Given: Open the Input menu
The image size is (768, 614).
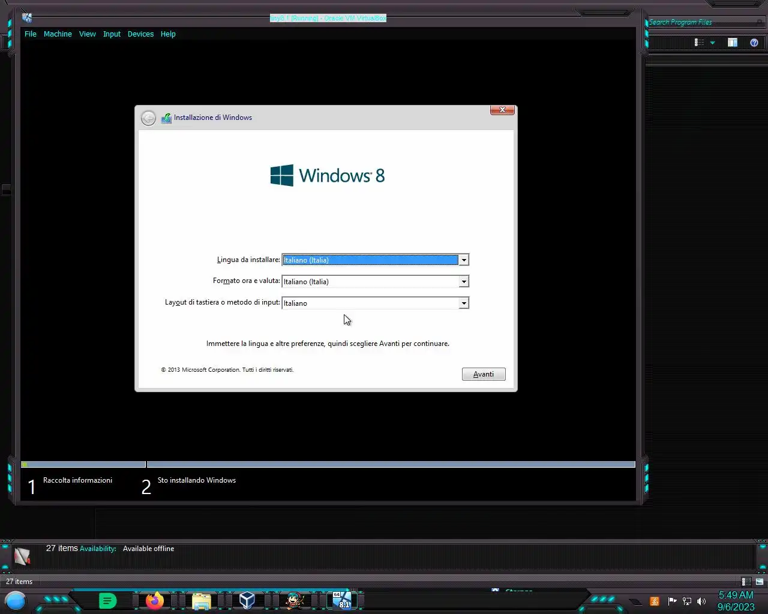Looking at the screenshot, I should (x=112, y=34).
